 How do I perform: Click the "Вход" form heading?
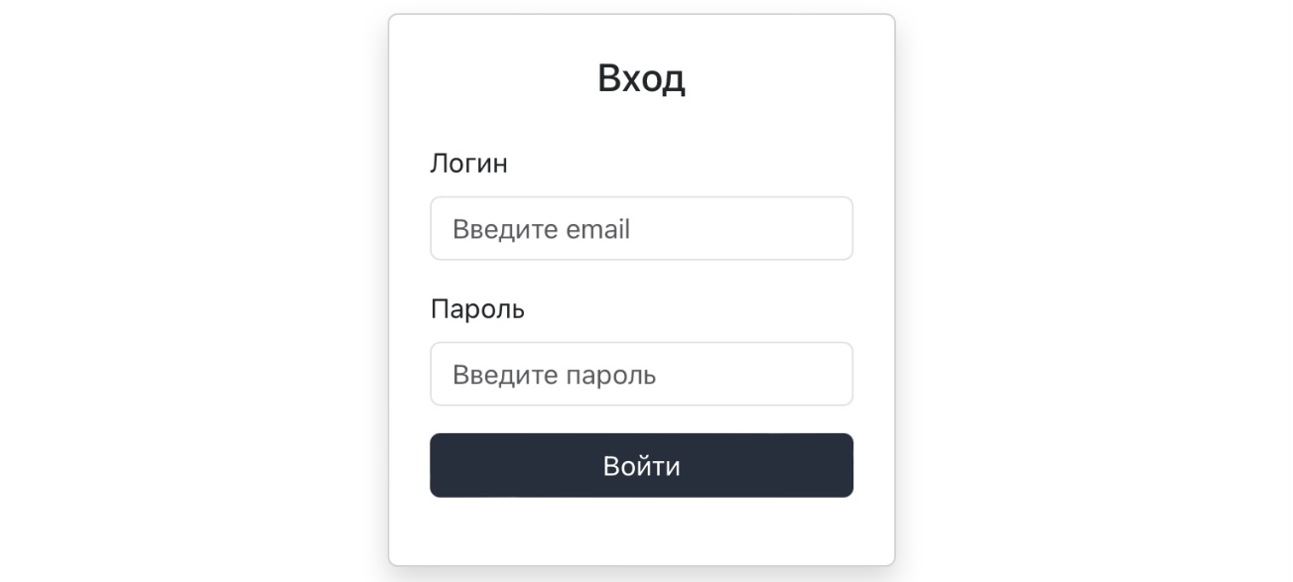[641, 78]
